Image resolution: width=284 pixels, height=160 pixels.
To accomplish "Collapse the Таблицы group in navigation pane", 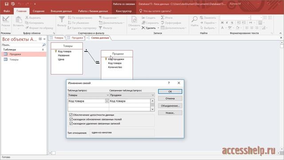I will [x=43, y=49].
